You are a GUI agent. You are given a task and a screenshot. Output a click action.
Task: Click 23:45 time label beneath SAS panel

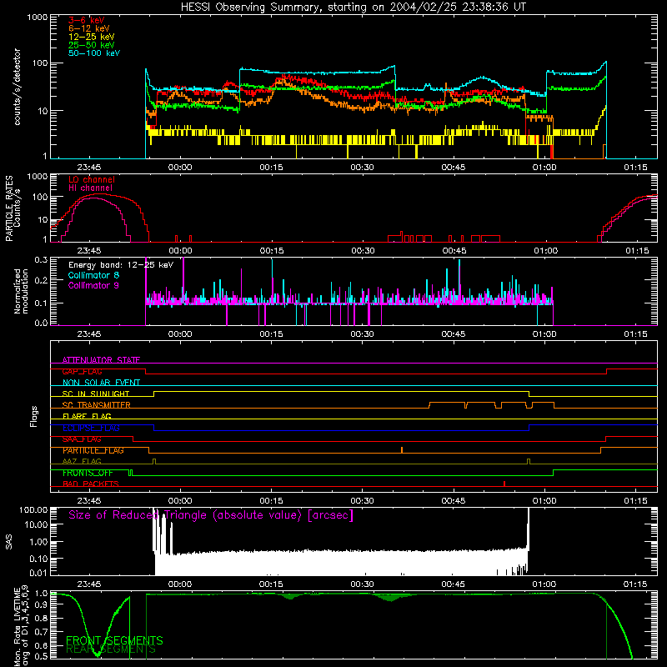pyautogui.click(x=89, y=584)
